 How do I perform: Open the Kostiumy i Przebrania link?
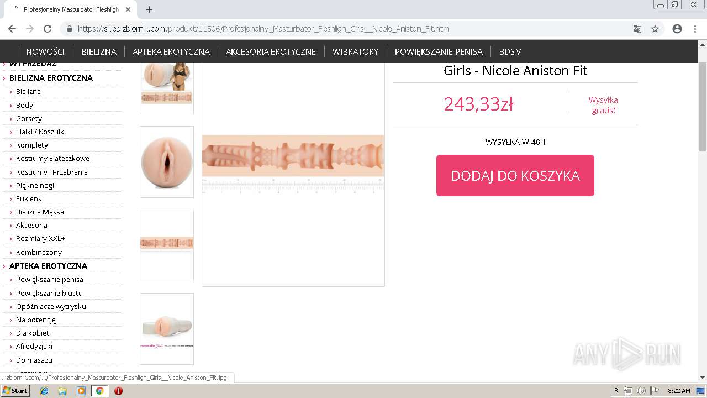click(x=52, y=172)
